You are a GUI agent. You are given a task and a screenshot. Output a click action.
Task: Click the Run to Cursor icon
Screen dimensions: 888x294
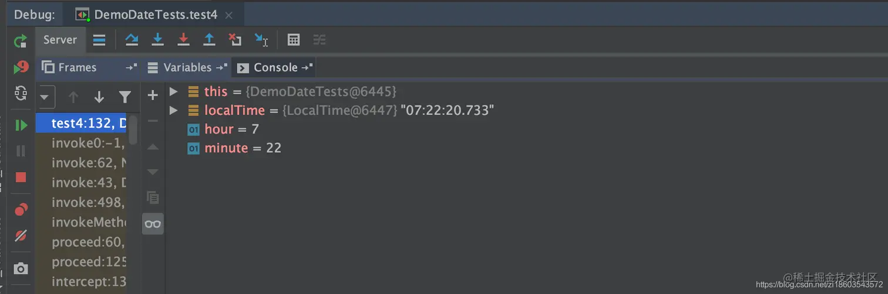tap(261, 40)
